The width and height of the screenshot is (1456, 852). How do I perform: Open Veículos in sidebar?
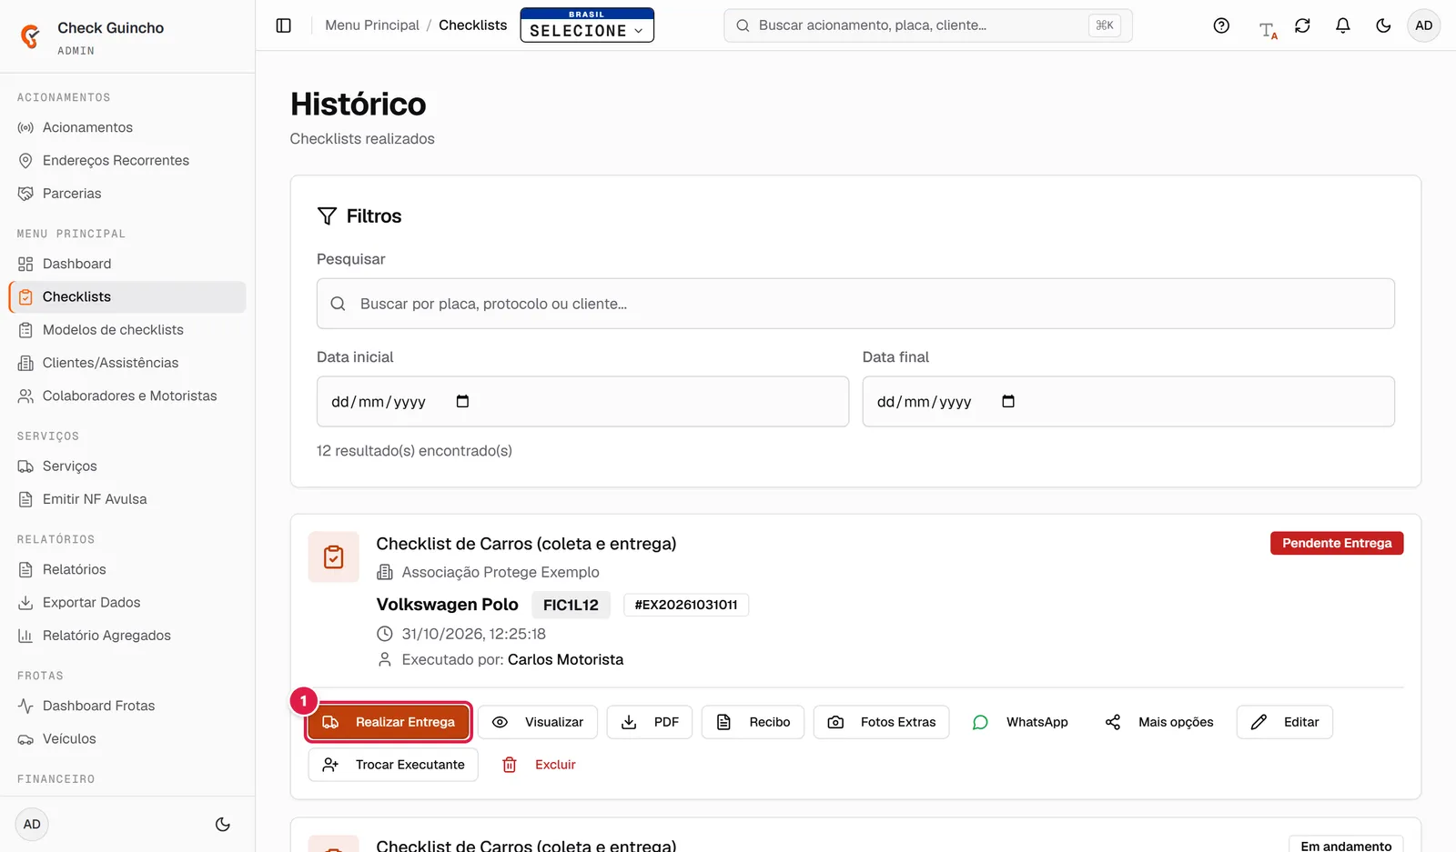point(127,739)
